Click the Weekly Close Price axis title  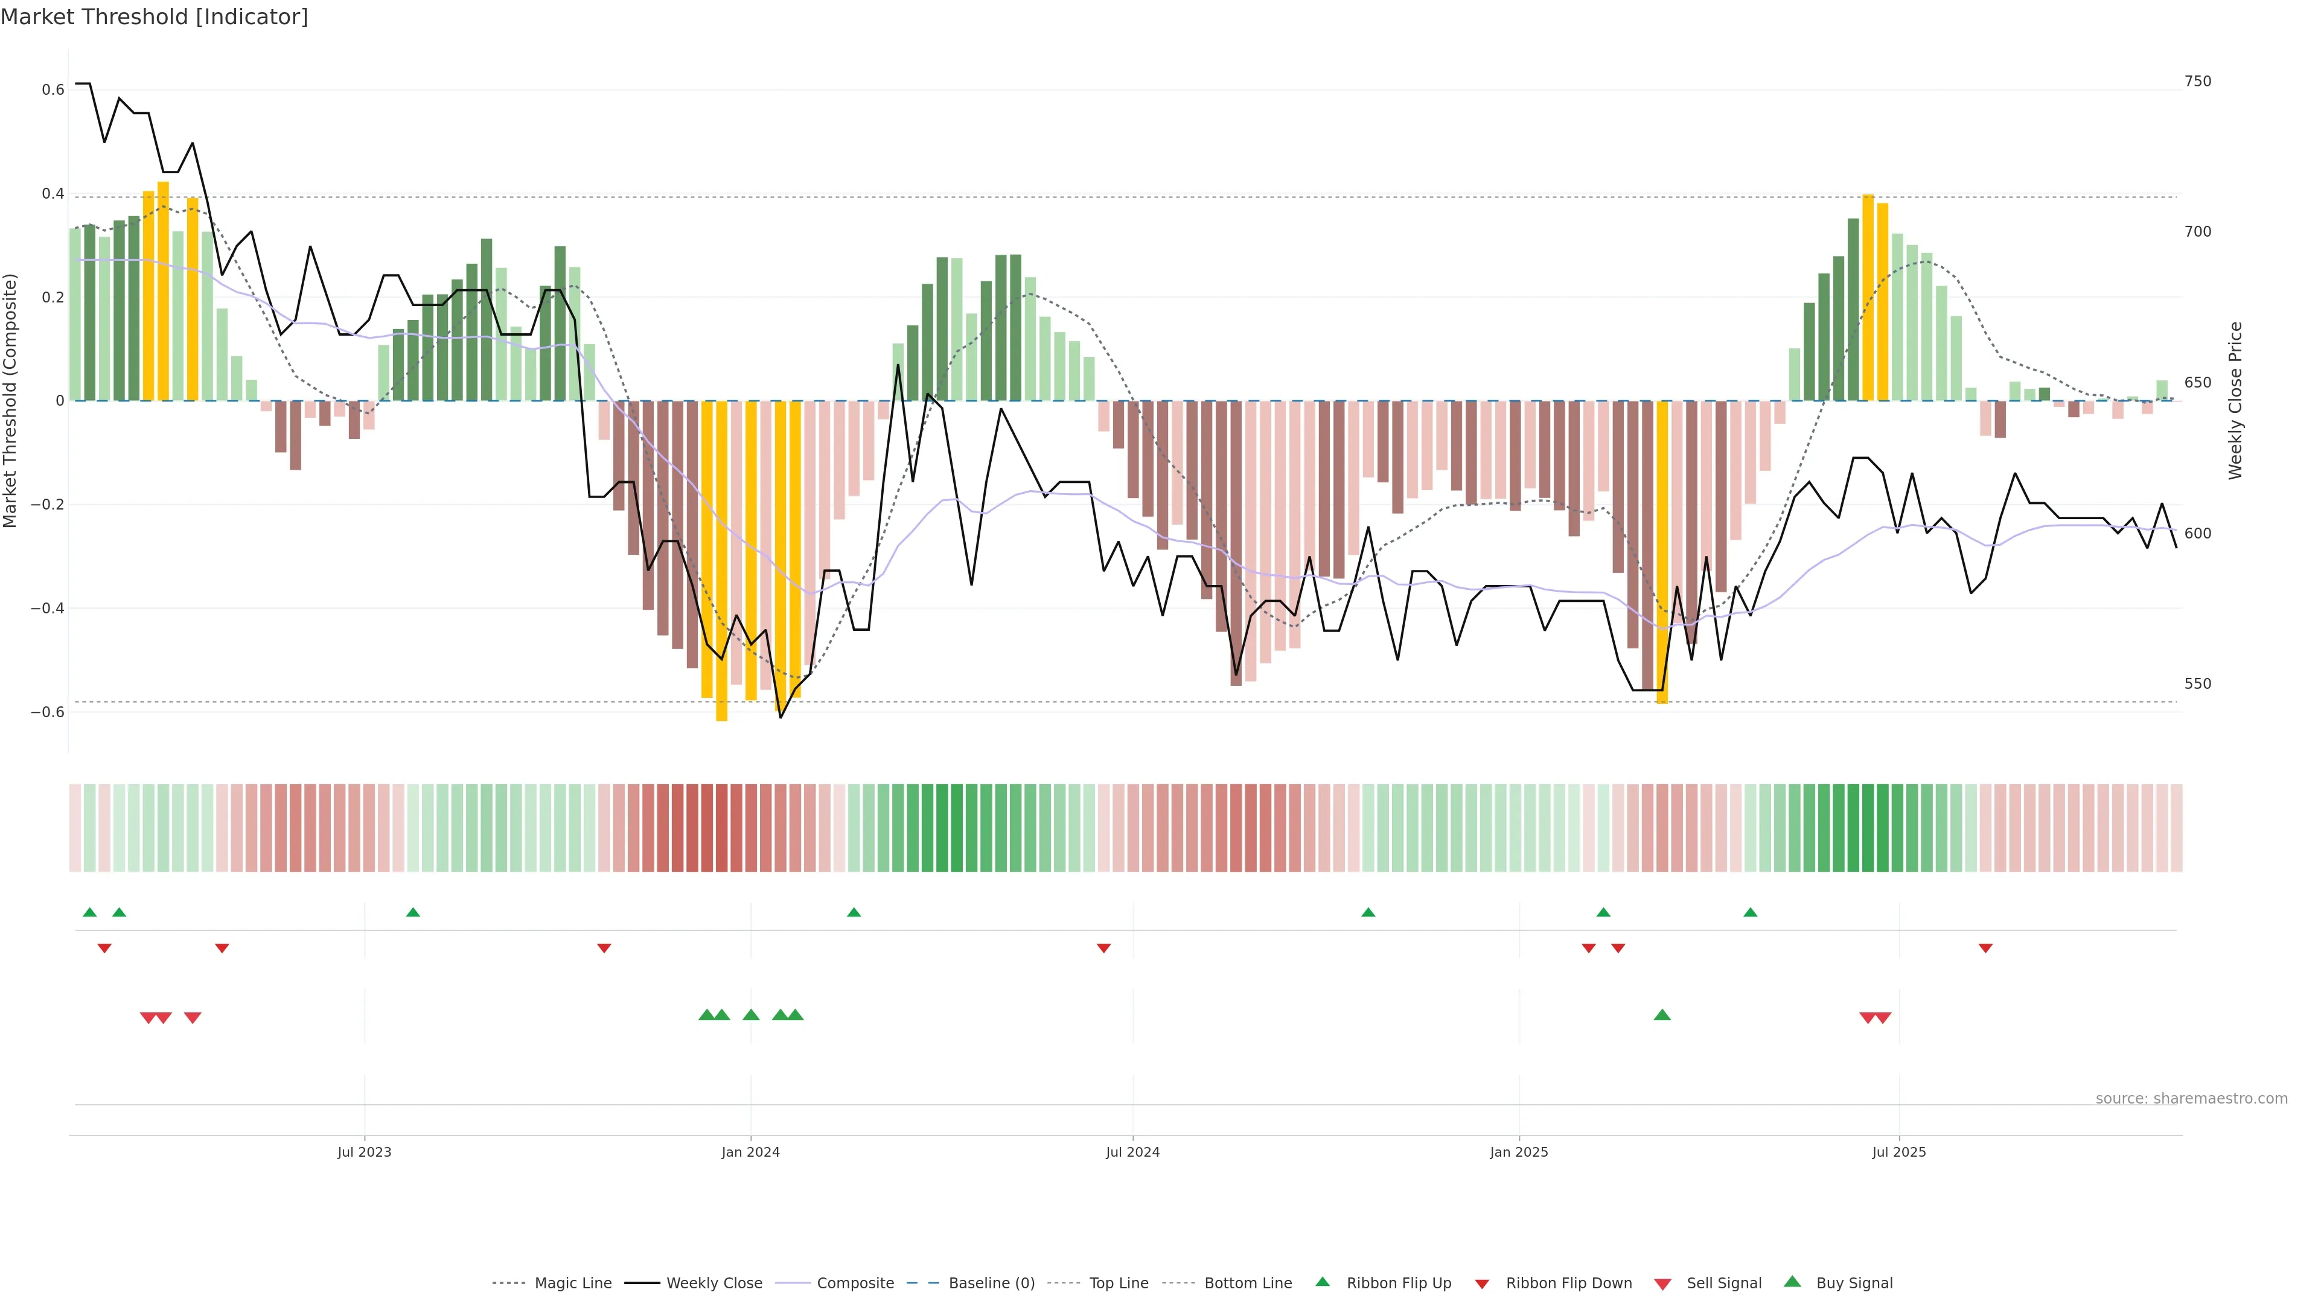pos(2235,400)
